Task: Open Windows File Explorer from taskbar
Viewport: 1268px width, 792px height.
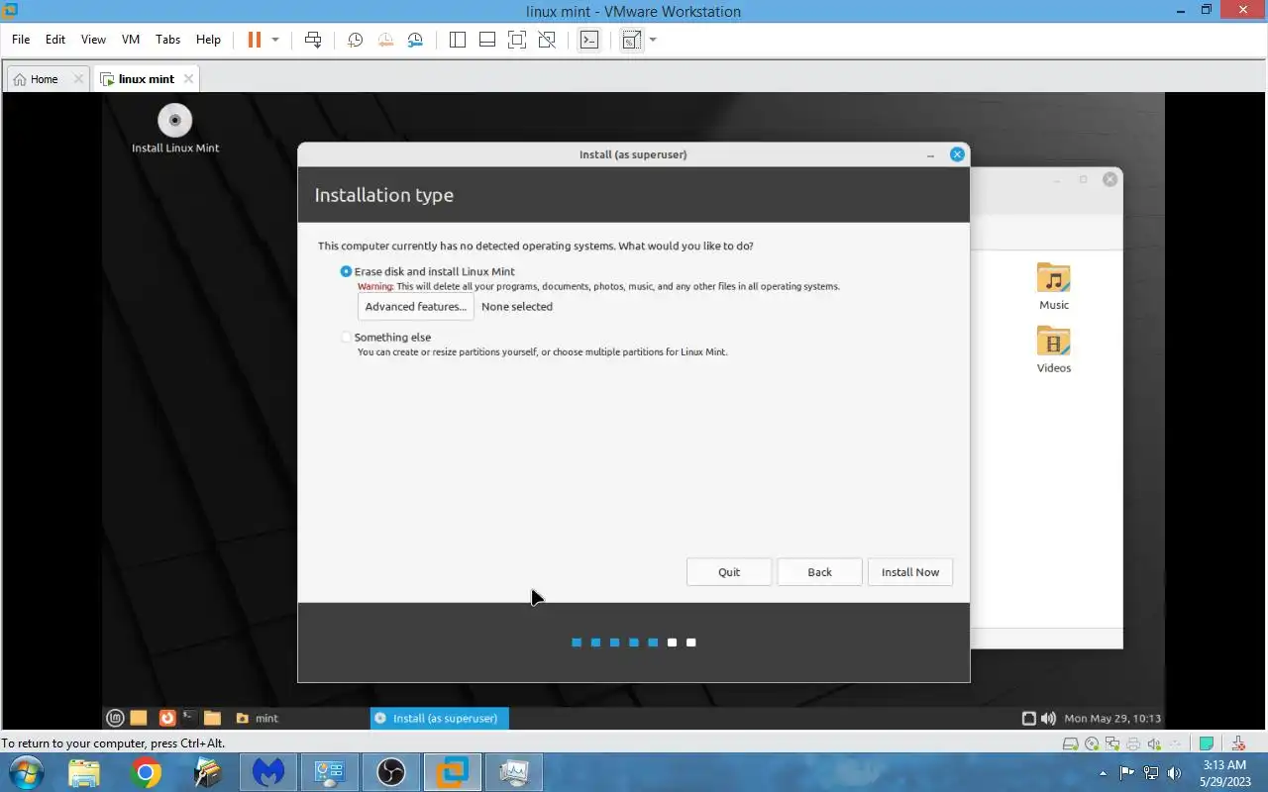Action: pyautogui.click(x=84, y=772)
